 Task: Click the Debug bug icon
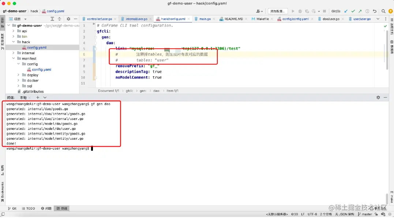pos(300,11)
